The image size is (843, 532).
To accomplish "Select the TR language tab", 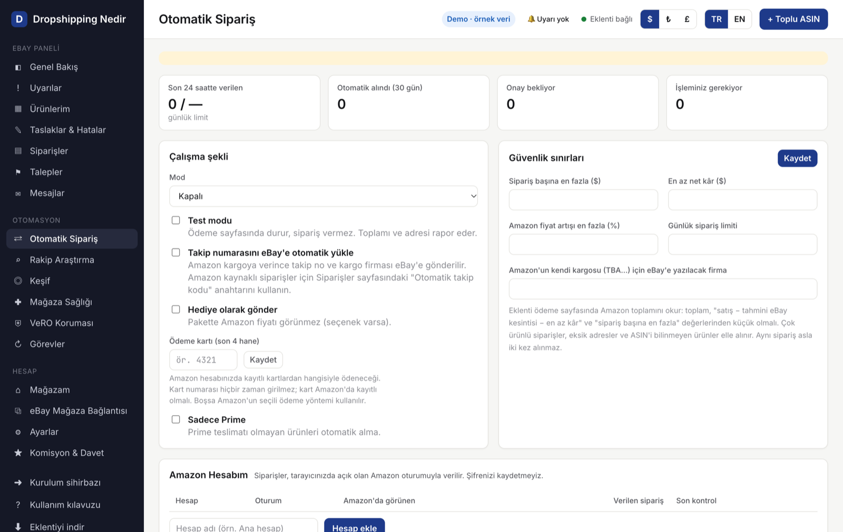I will coord(717,19).
